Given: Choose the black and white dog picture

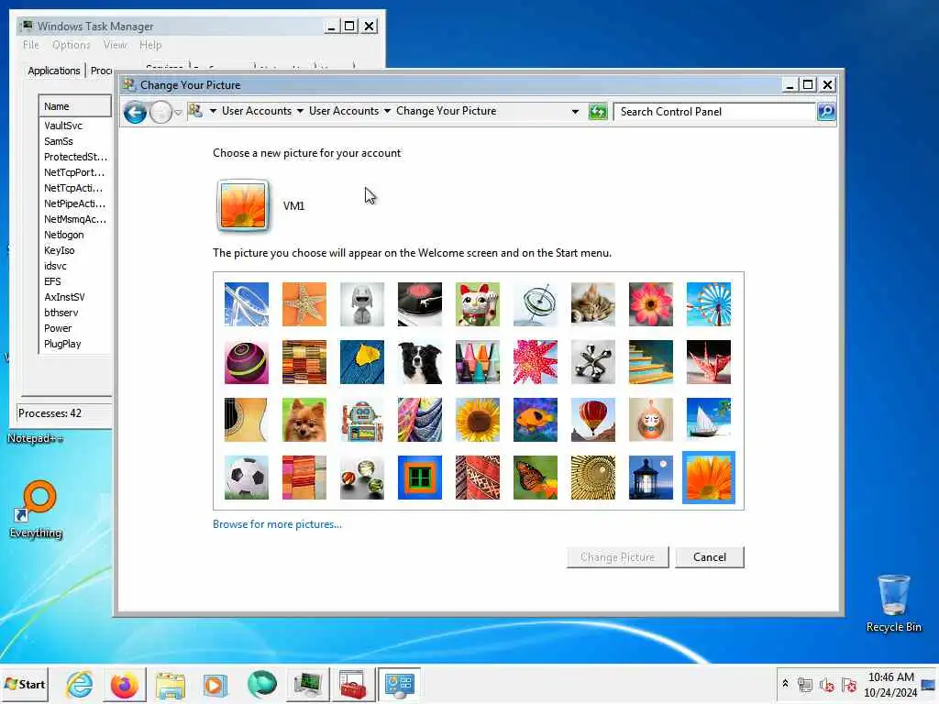Looking at the screenshot, I should (x=420, y=362).
